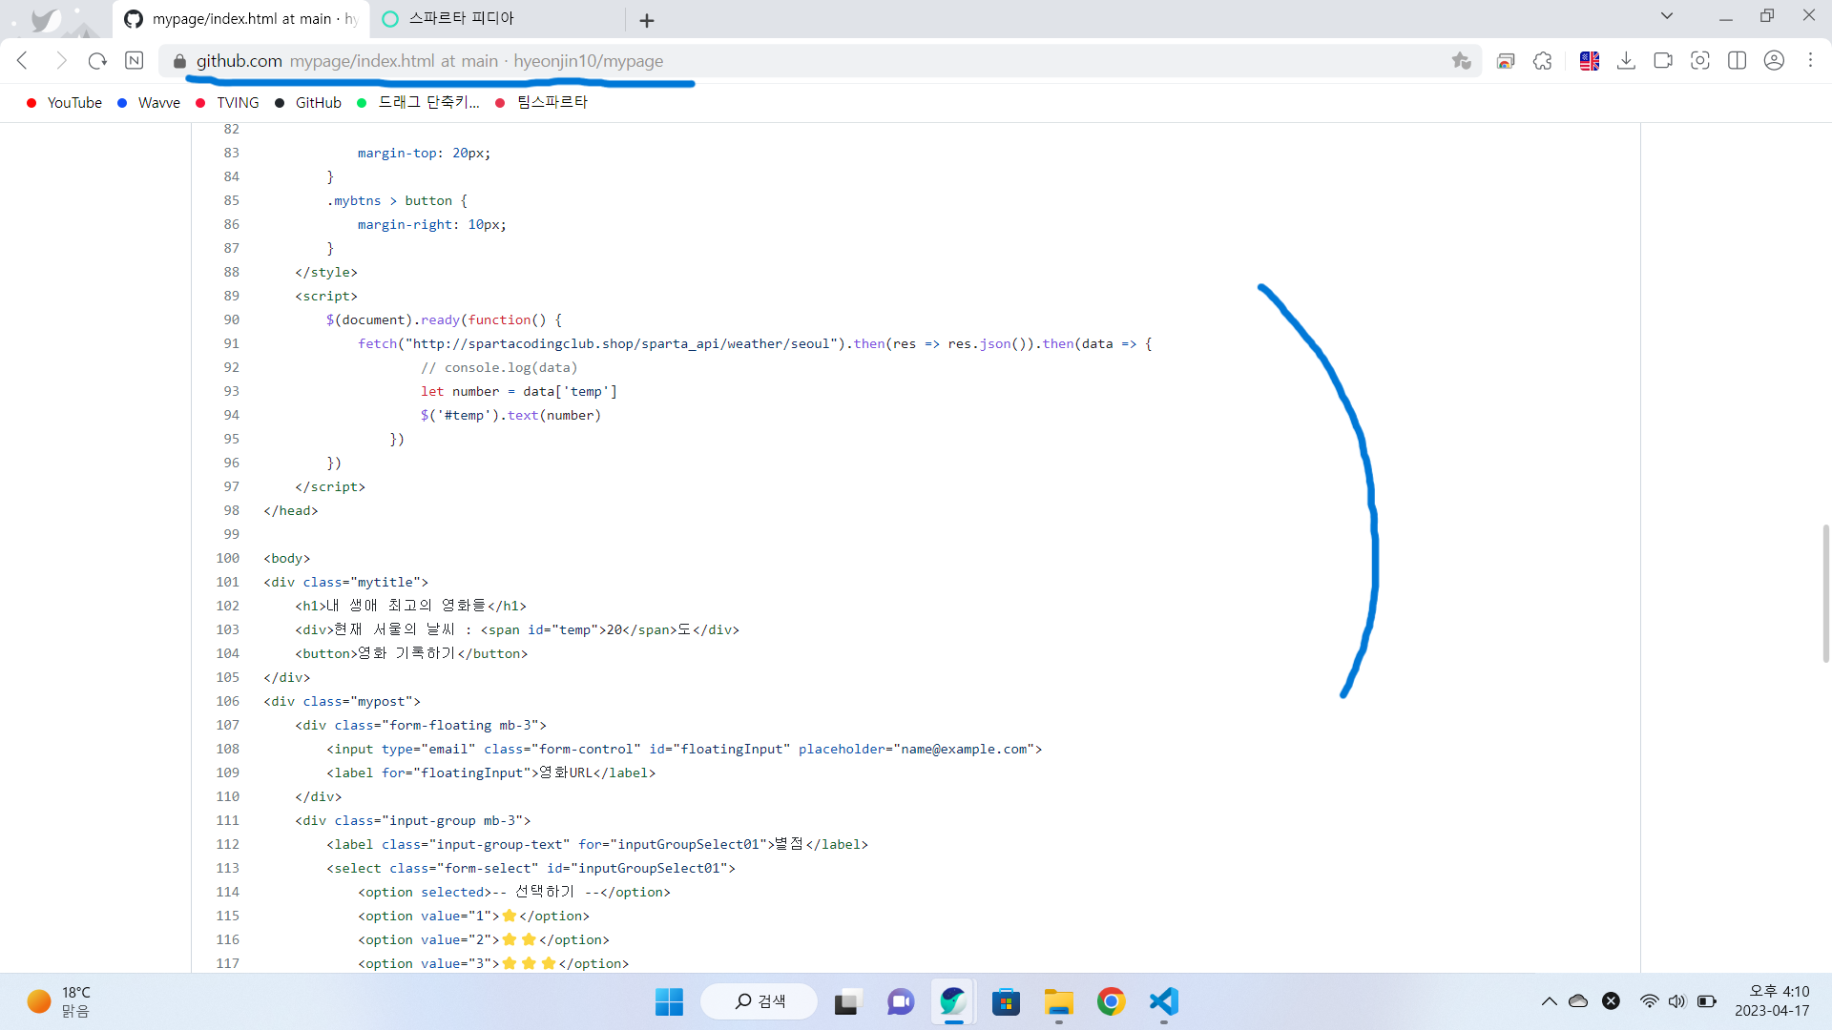The height and width of the screenshot is (1030, 1832).
Task: Click line number 100 in the code
Action: 228,558
